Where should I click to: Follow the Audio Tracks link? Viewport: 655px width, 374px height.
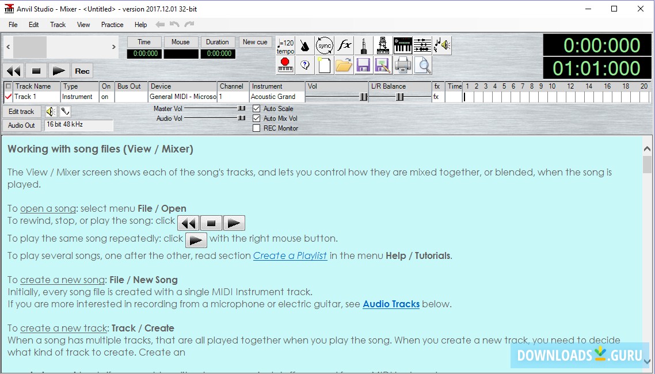click(391, 304)
